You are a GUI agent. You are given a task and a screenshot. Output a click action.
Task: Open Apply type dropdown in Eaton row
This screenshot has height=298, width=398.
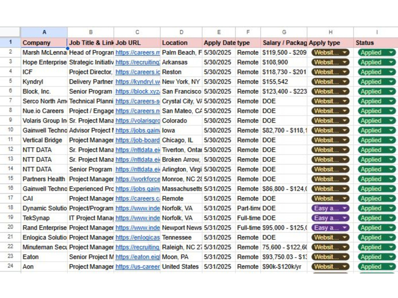tap(330, 257)
